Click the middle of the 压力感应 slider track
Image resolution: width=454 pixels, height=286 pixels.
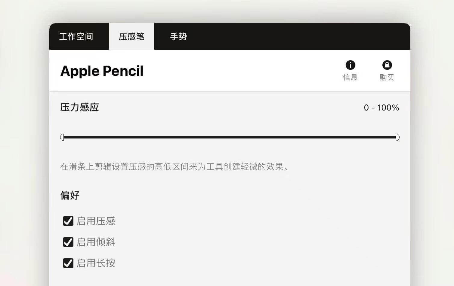click(230, 137)
